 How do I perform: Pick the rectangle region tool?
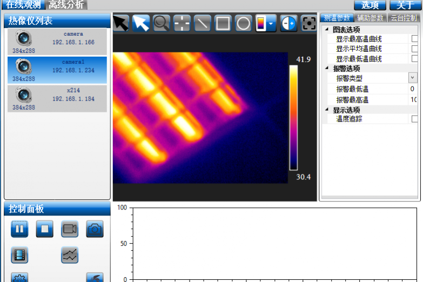pos(223,23)
